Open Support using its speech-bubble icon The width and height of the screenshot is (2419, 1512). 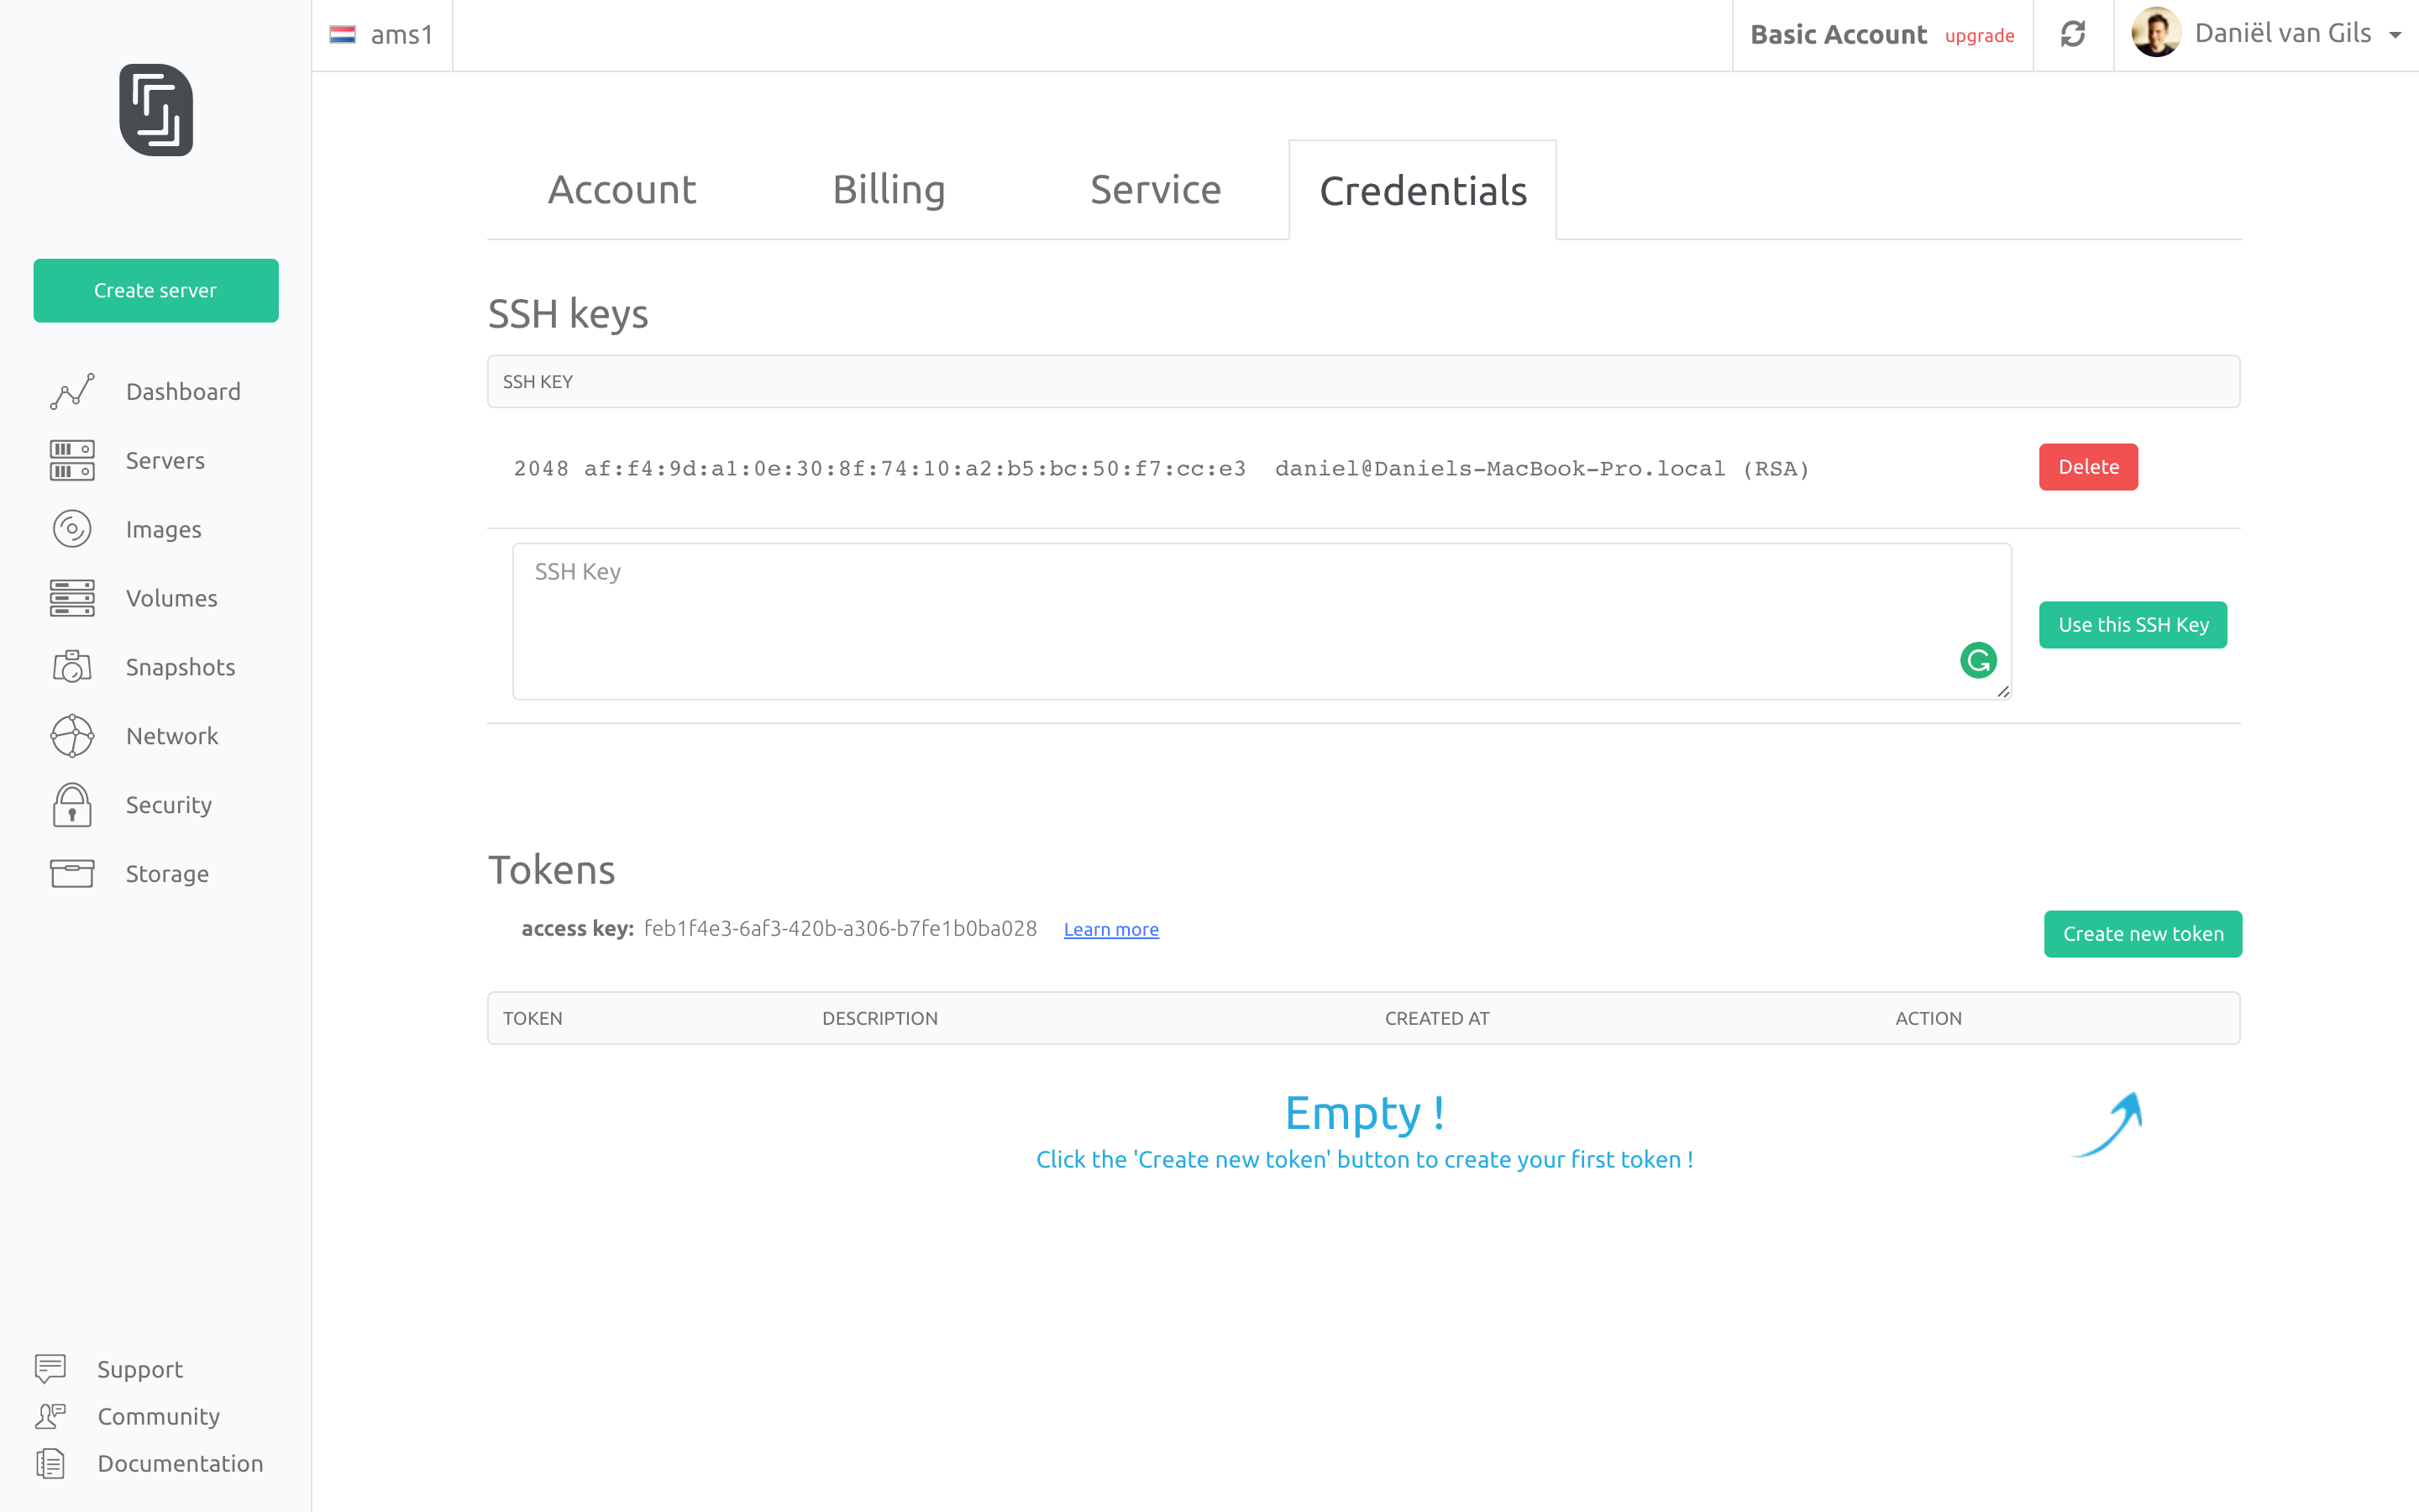tap(50, 1368)
